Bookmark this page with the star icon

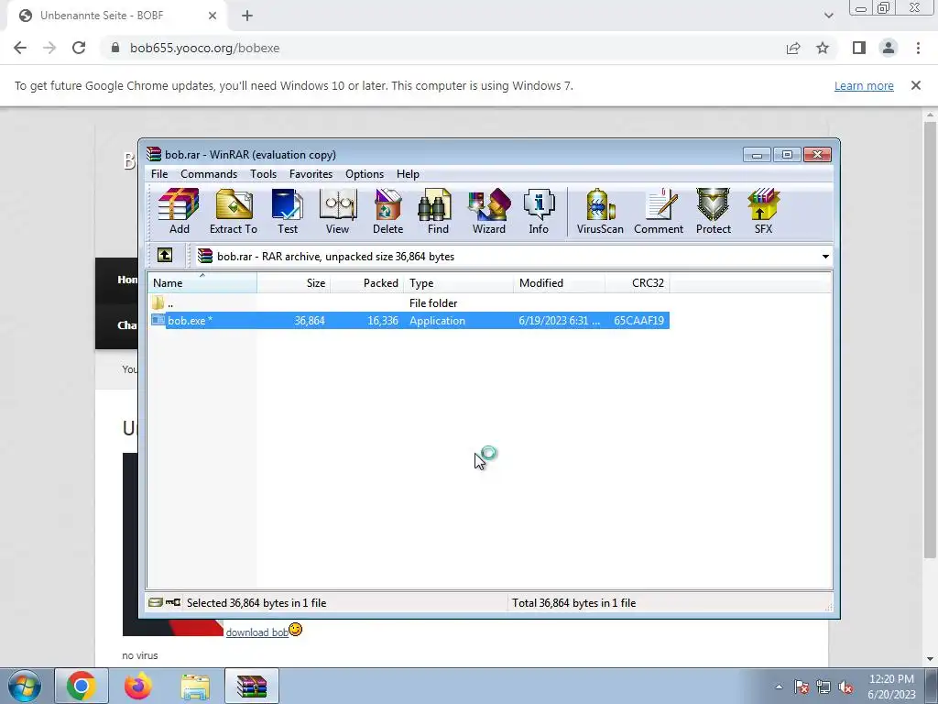823,48
